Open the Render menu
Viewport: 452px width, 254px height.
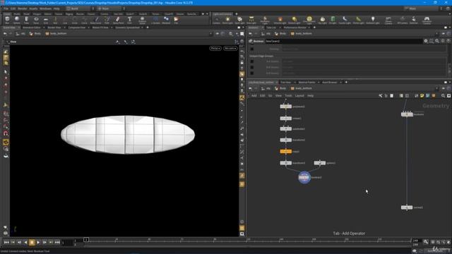click(22, 8)
